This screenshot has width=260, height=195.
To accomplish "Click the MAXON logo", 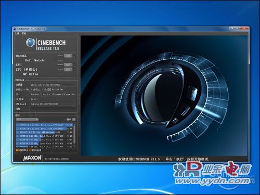I will pyautogui.click(x=32, y=158).
